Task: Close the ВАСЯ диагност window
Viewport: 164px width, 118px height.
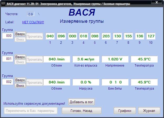Action: (x=157, y=2)
